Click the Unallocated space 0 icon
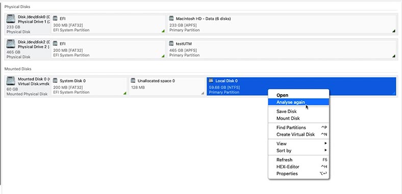 pyautogui.click(x=133, y=80)
